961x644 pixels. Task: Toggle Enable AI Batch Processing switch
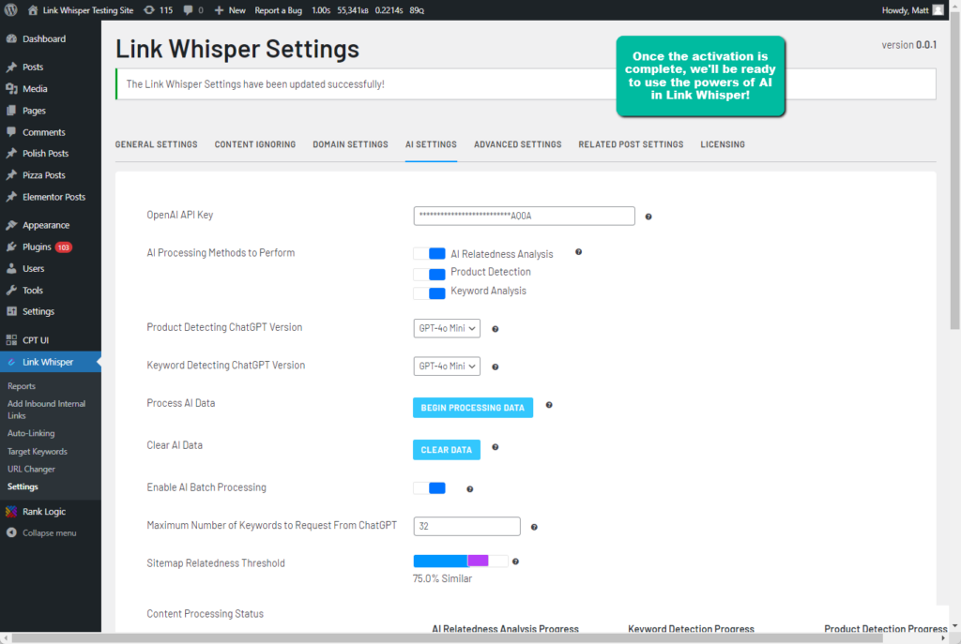(x=430, y=487)
